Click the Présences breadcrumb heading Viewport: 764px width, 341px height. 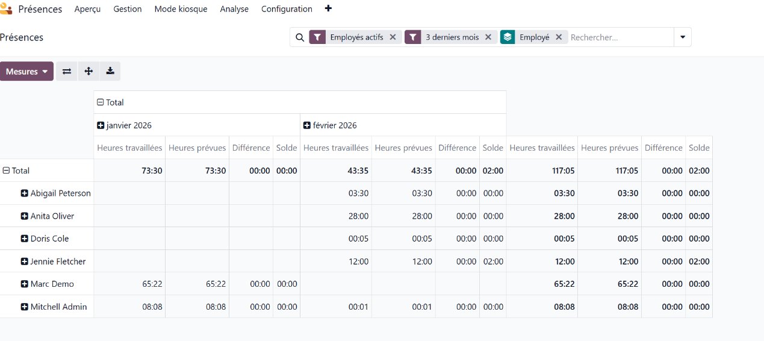22,37
